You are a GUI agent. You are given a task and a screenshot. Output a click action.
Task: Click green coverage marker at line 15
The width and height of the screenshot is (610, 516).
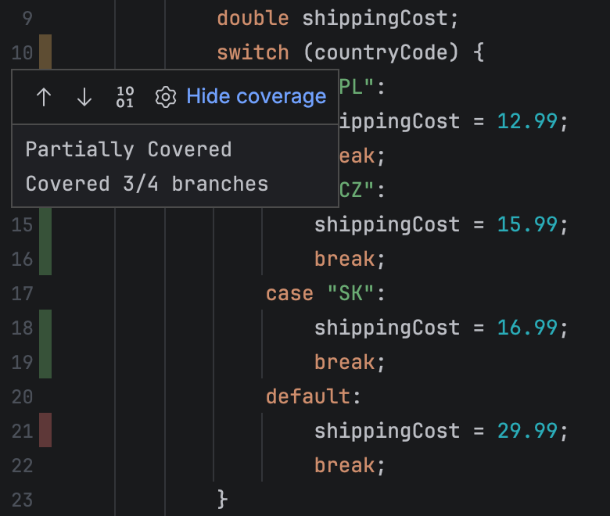[x=45, y=224]
